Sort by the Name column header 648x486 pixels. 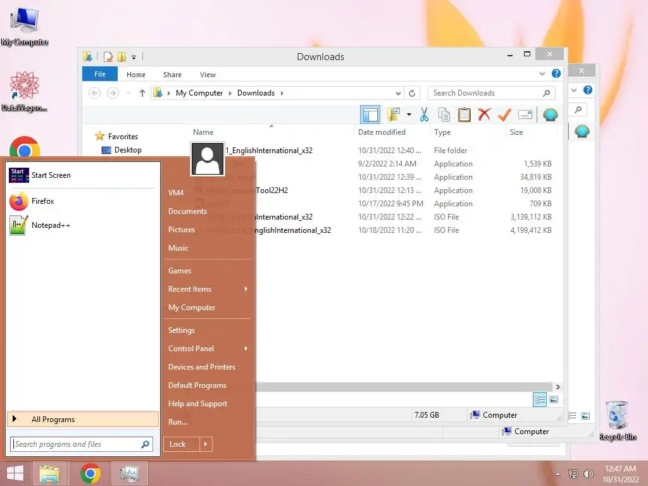pos(271,132)
